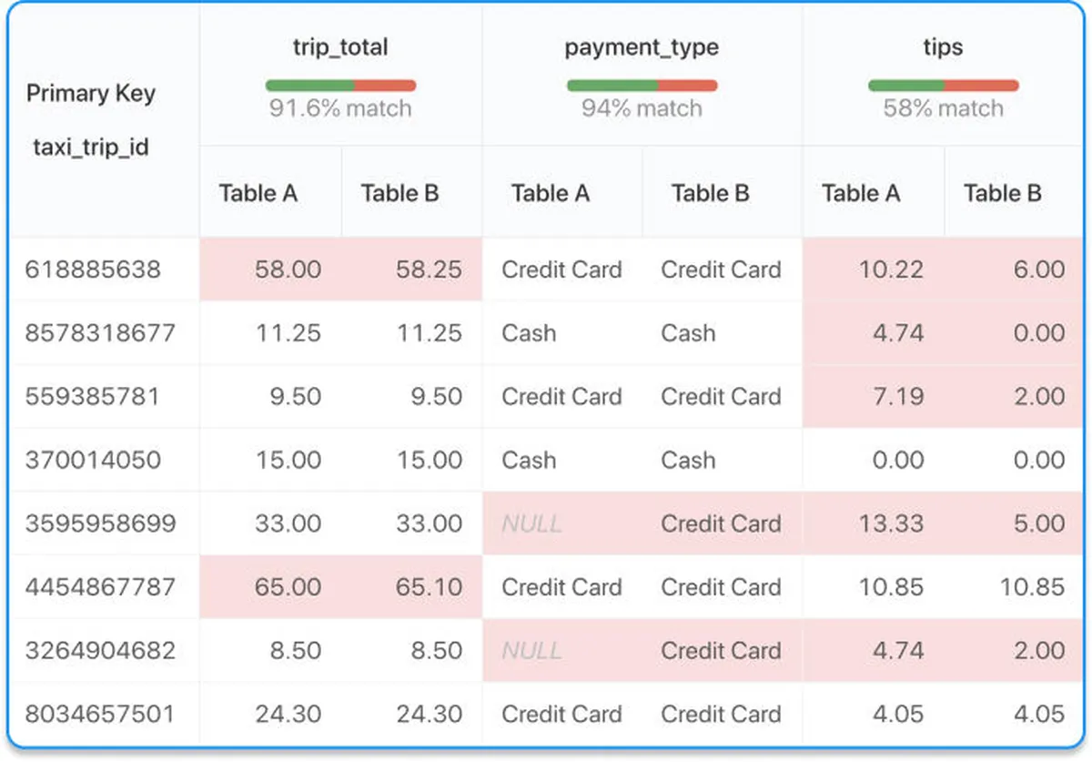Click the payment_type column header
1092x762 pixels.
(642, 48)
